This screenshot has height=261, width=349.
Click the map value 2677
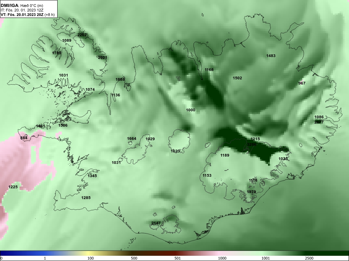tap(319, 122)
